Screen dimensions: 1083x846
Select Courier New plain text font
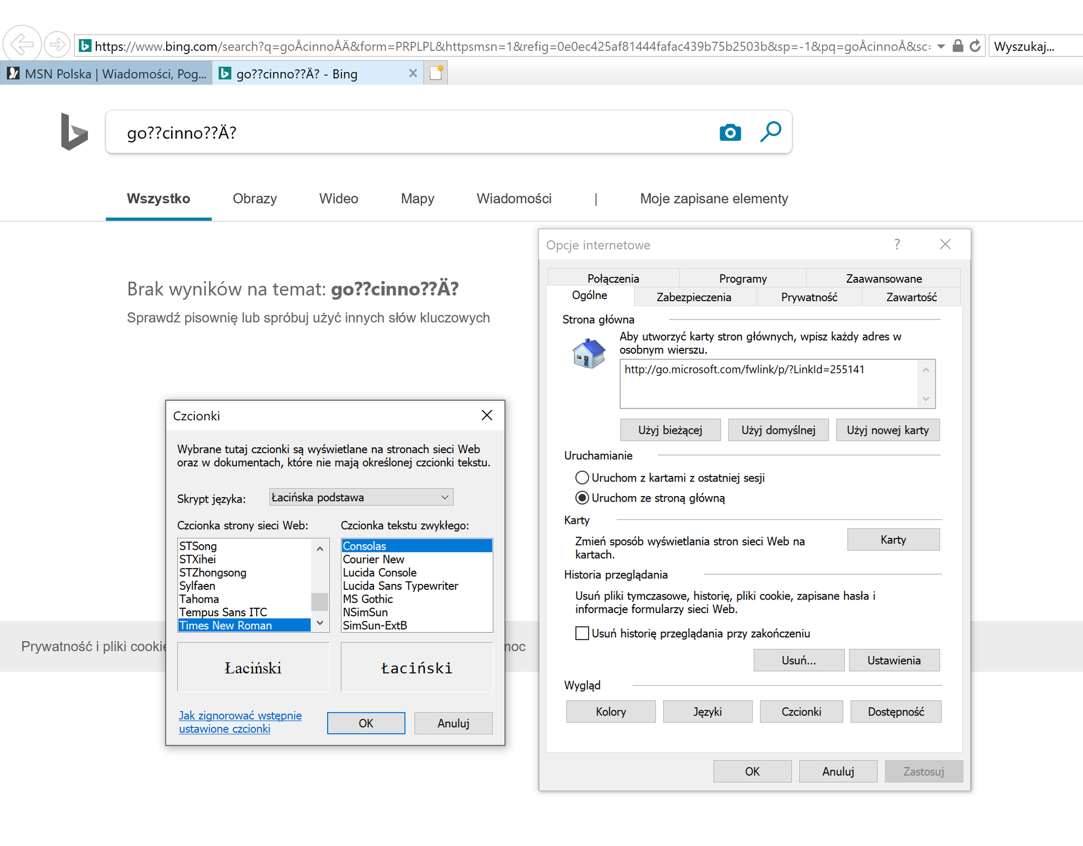tap(416, 559)
